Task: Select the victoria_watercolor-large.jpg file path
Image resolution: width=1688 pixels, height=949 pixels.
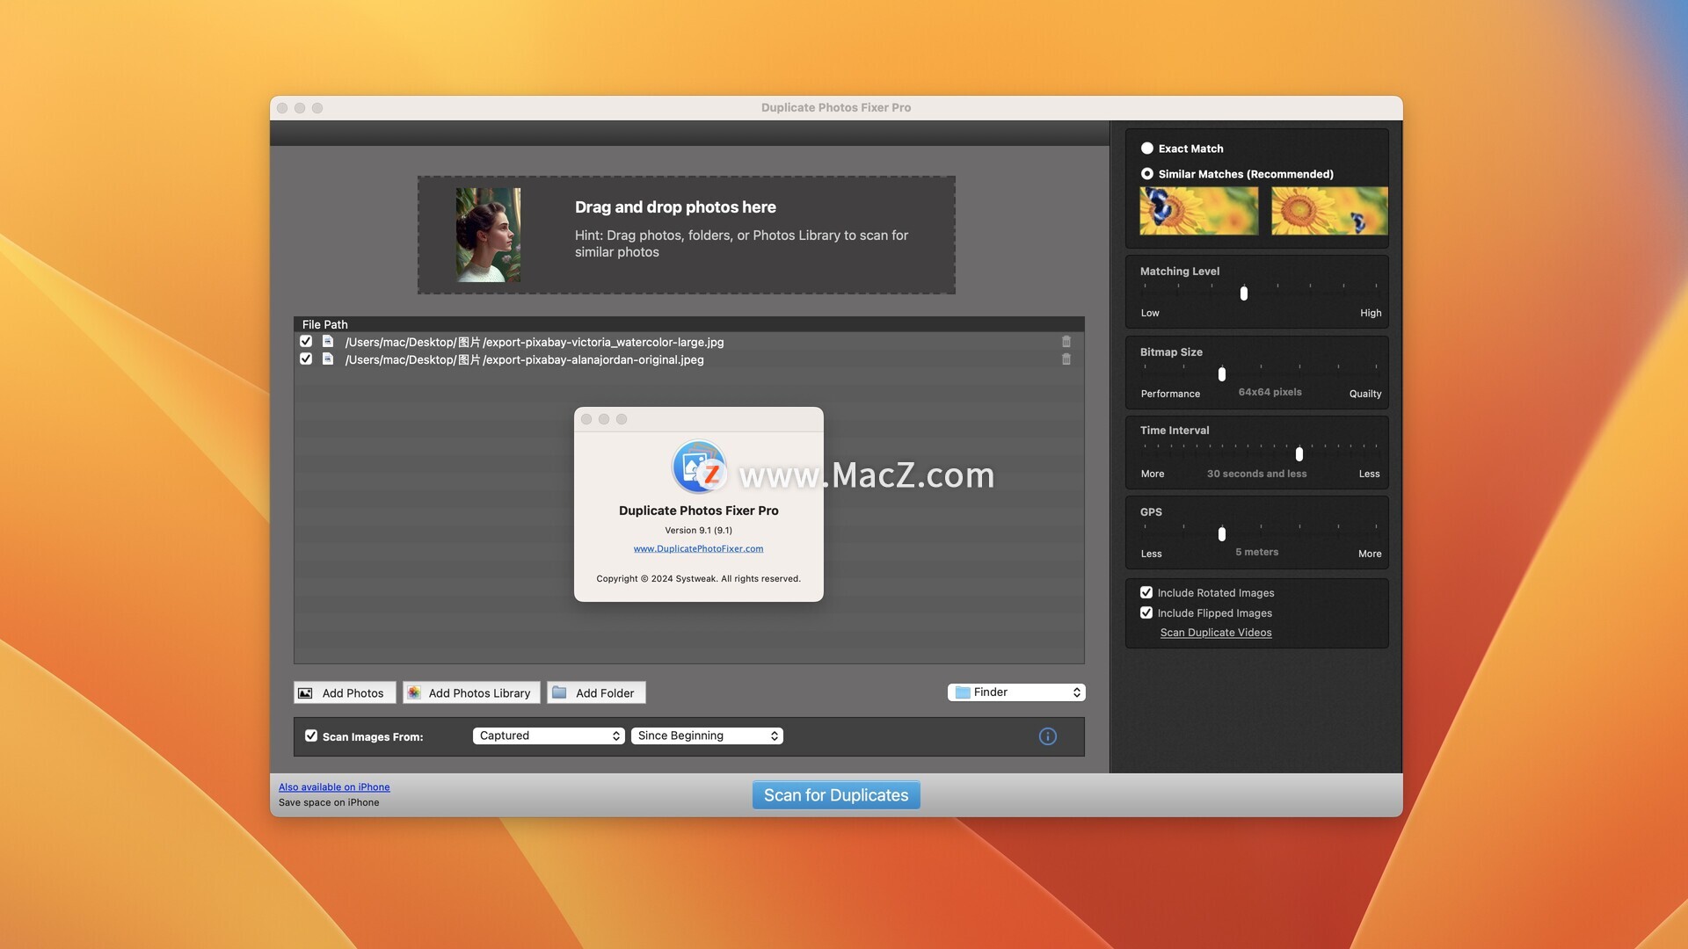Action: tap(535, 342)
